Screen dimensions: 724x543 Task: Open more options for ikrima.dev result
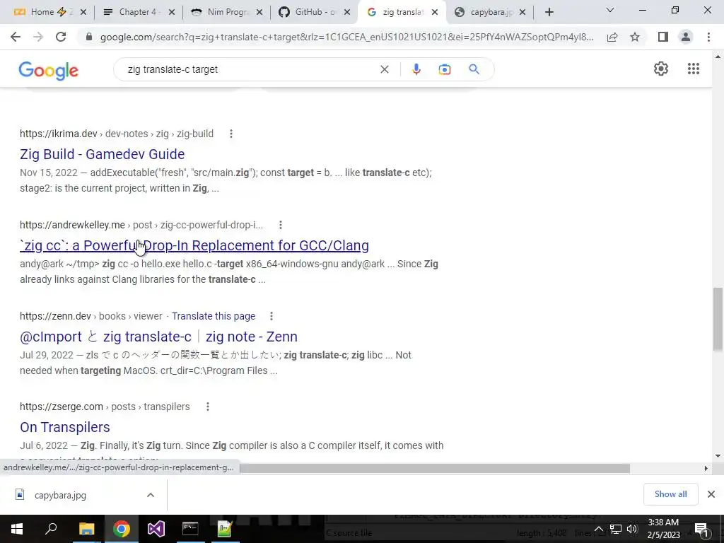(x=231, y=134)
